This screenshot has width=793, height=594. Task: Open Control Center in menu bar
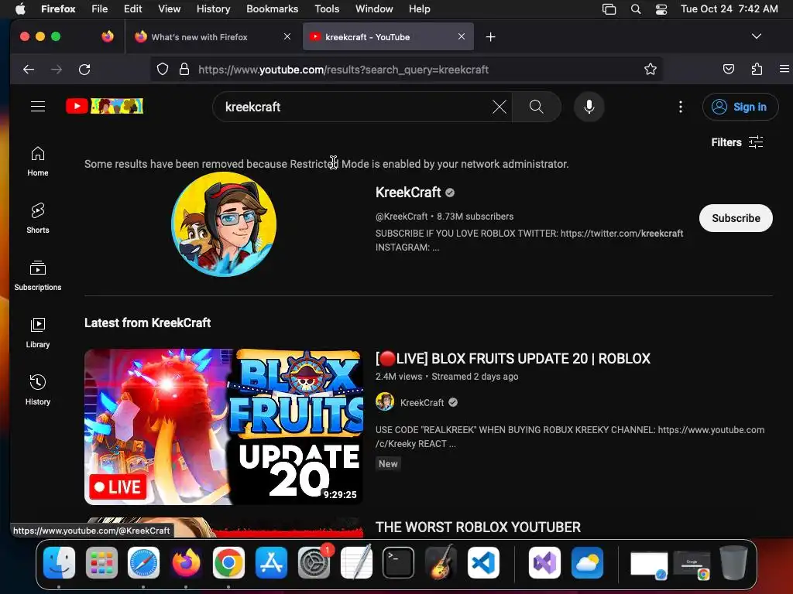tap(661, 9)
